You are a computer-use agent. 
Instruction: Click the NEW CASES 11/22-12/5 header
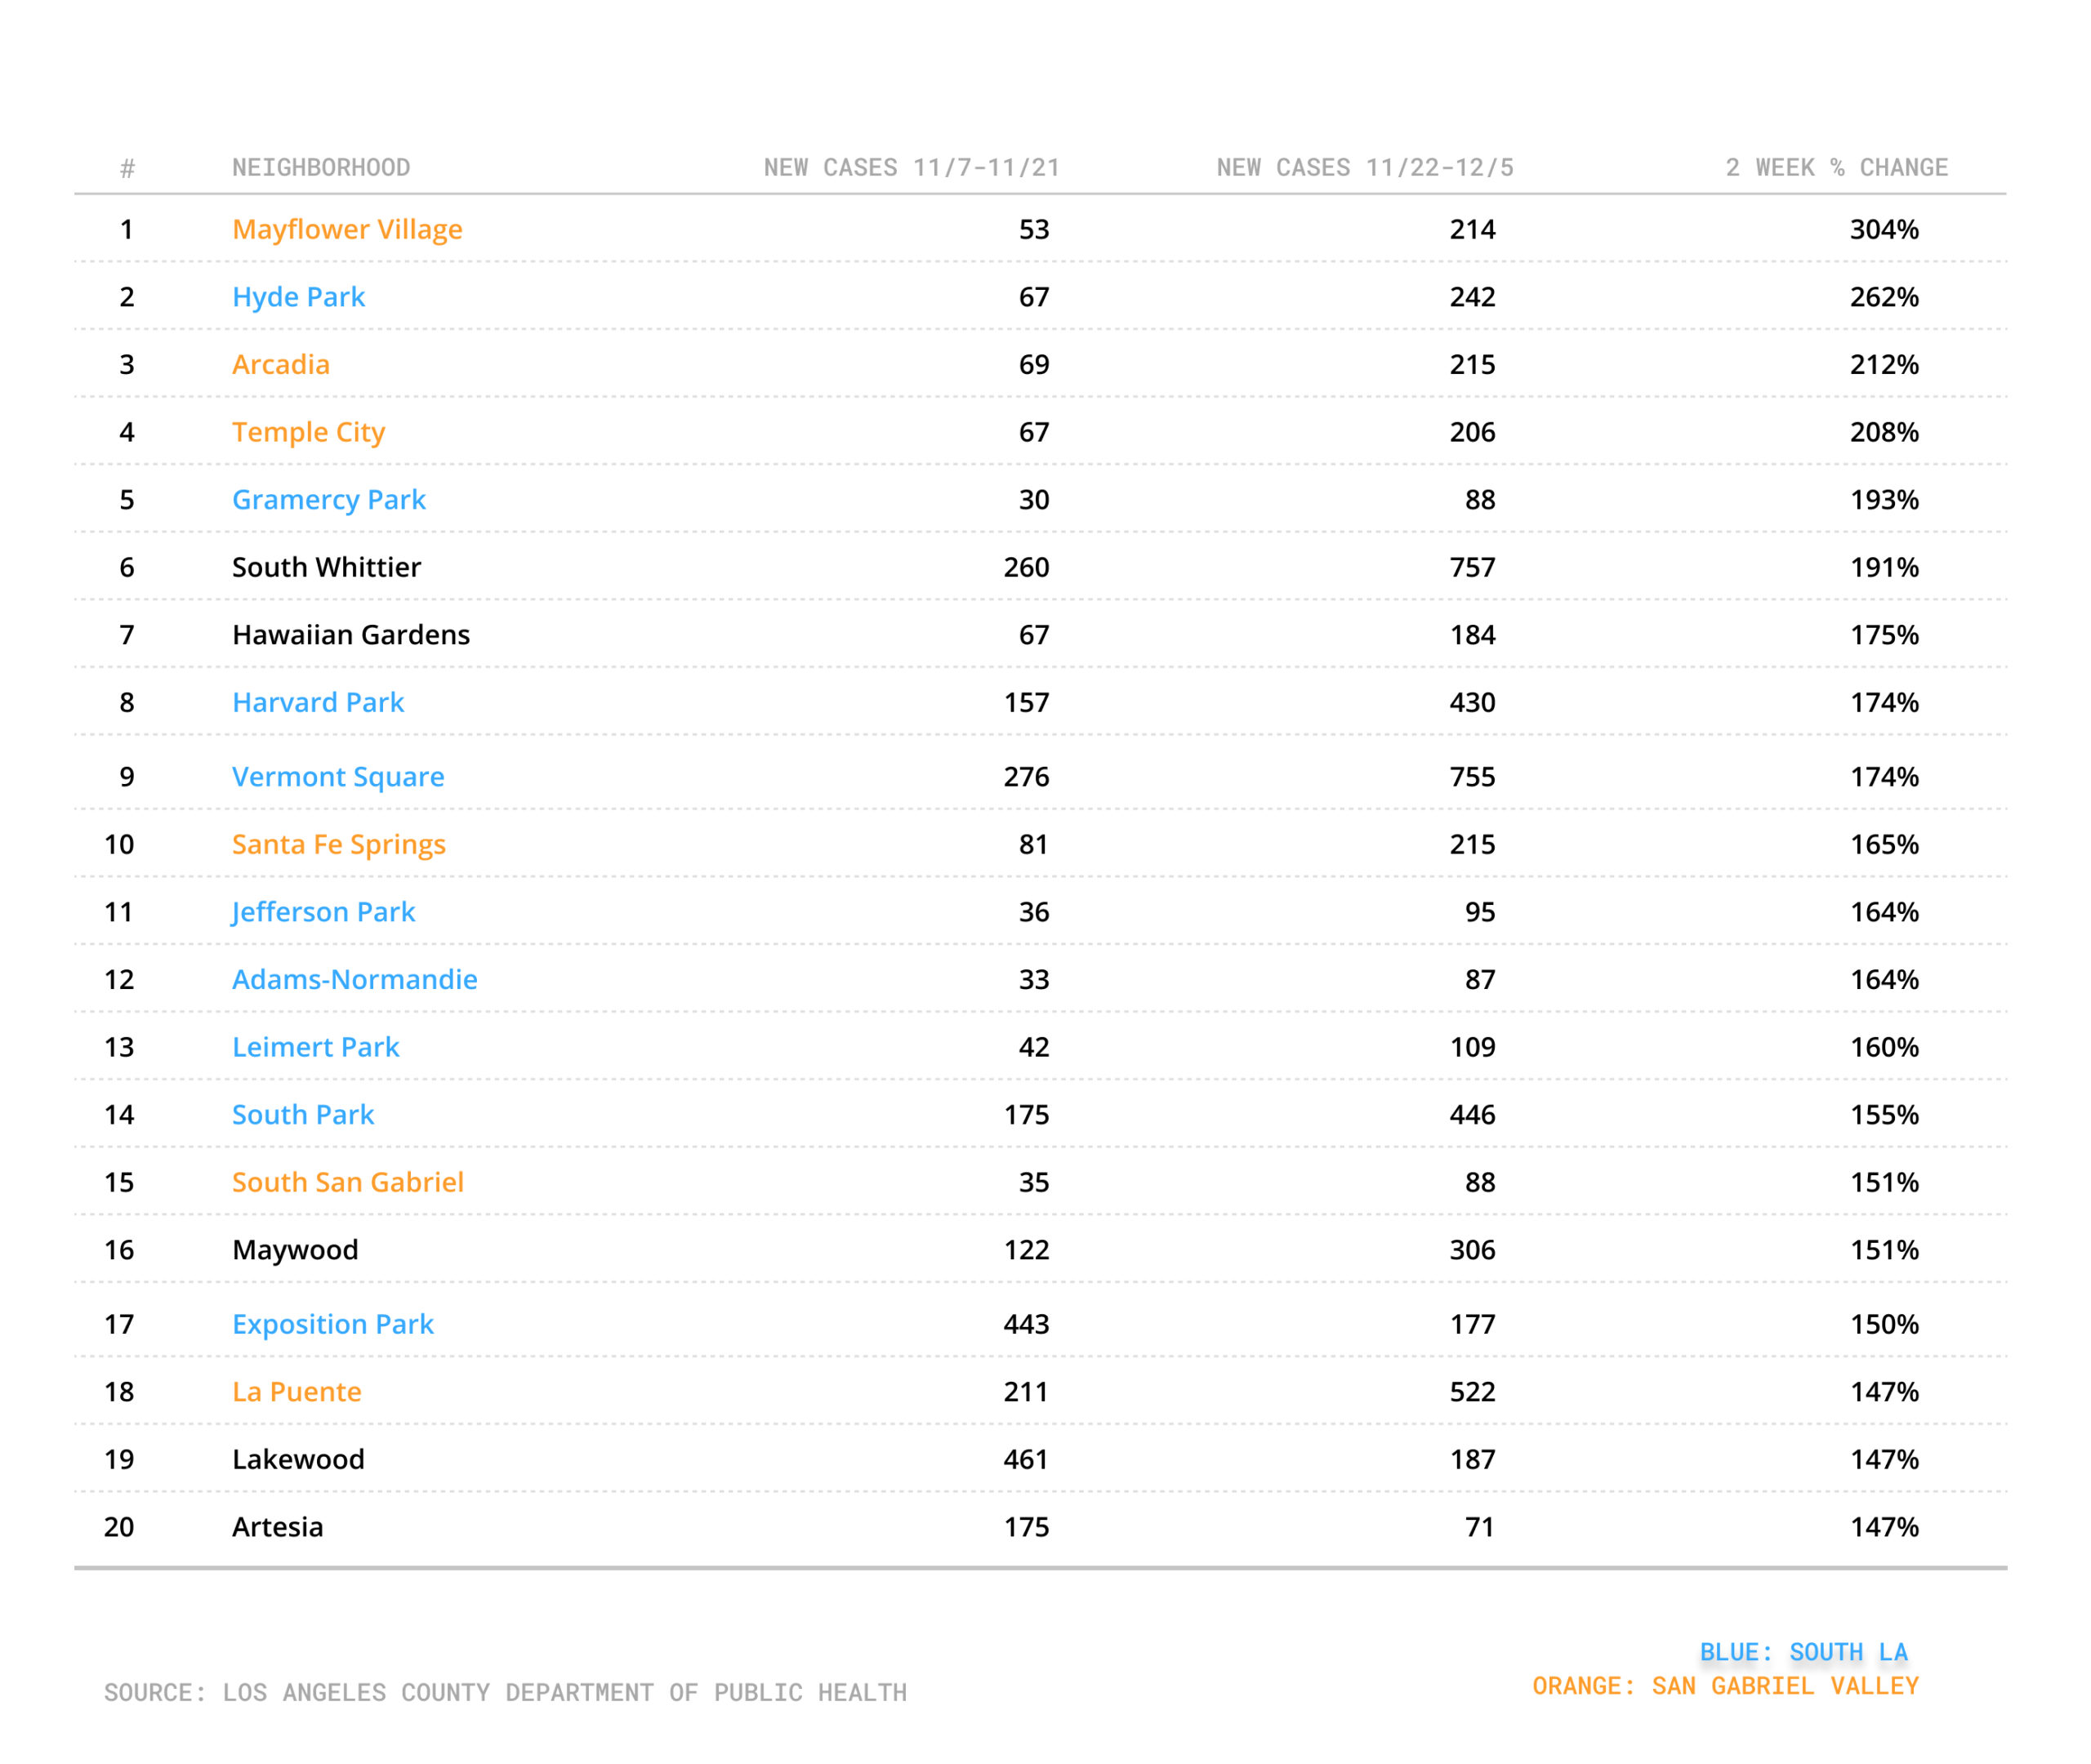click(x=1365, y=168)
